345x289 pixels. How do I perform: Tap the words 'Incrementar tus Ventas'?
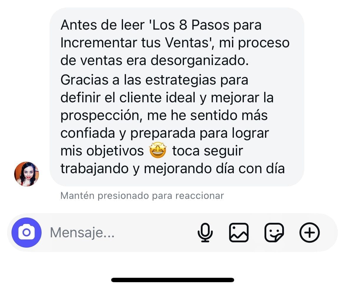pyautogui.click(x=135, y=43)
